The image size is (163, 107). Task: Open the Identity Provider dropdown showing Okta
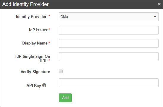[x=109, y=17]
